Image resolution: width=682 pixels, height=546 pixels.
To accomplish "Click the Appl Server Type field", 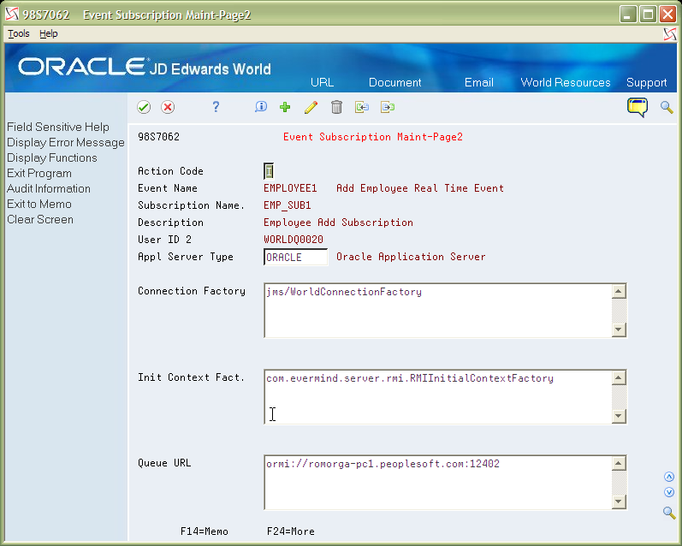I will [295, 257].
